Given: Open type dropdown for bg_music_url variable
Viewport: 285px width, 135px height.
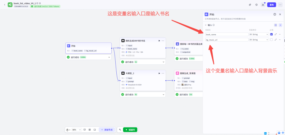Looking at the screenshot, I should pos(259,40).
